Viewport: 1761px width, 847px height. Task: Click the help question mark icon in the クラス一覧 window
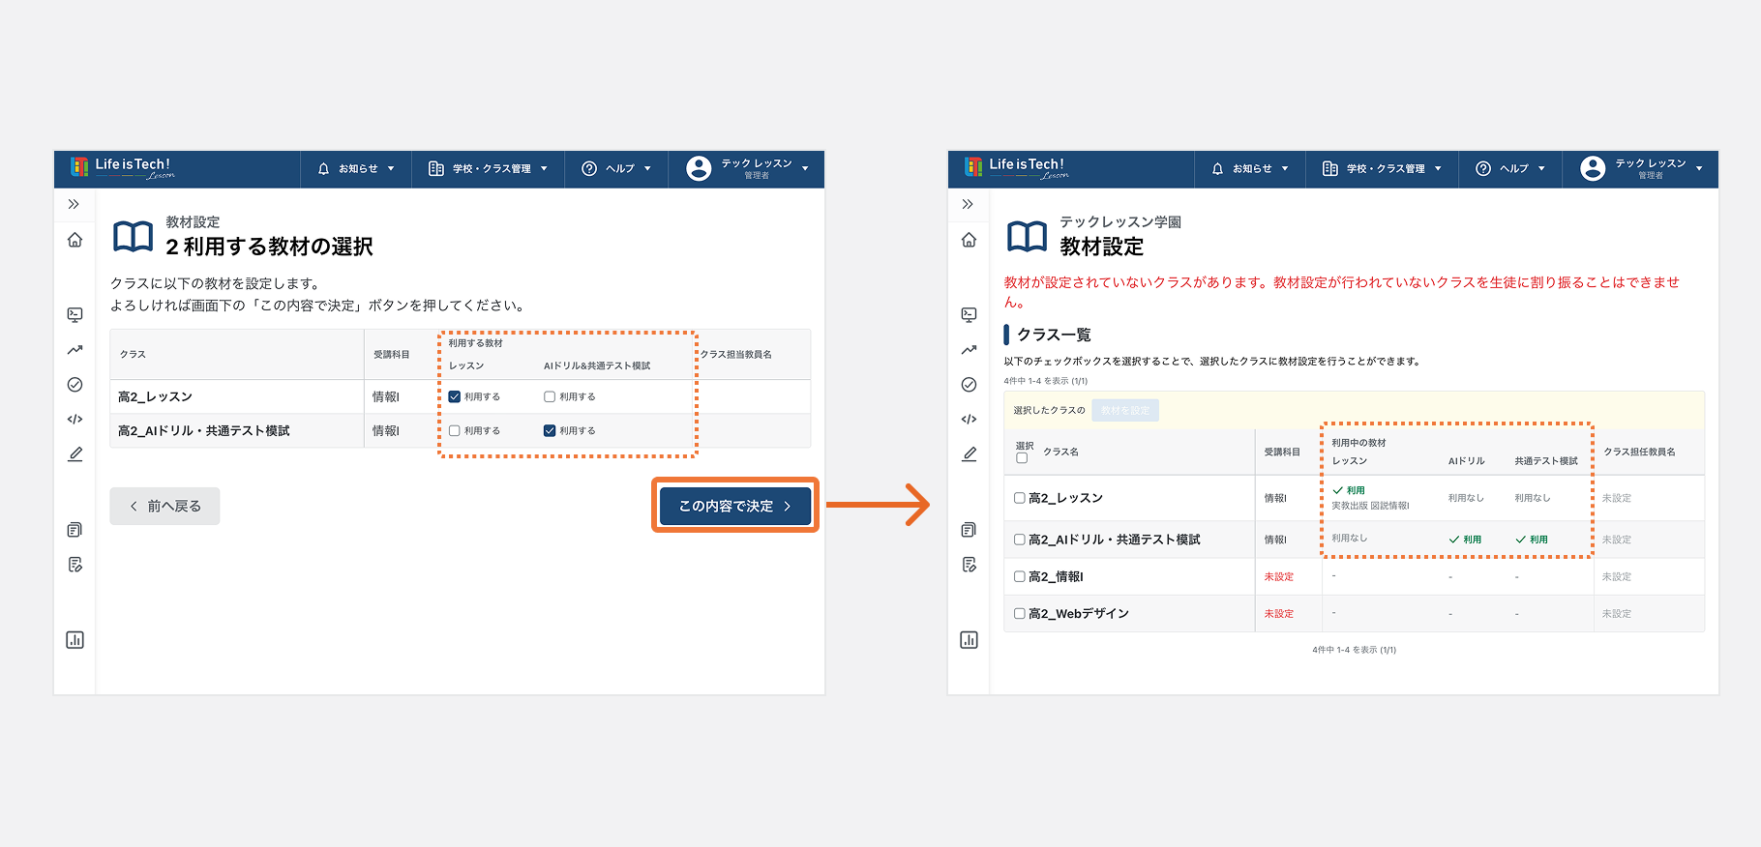click(x=1483, y=168)
